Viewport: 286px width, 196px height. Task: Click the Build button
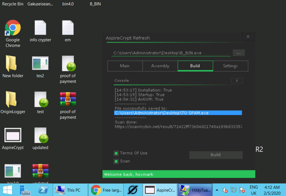pos(216,155)
